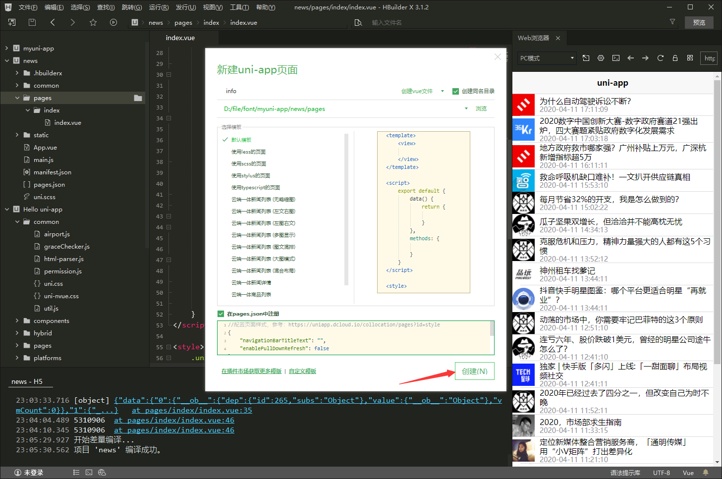This screenshot has width=722, height=479.
Task: Uncheck the 创建同名目录 checkbox
Action: 455,91
